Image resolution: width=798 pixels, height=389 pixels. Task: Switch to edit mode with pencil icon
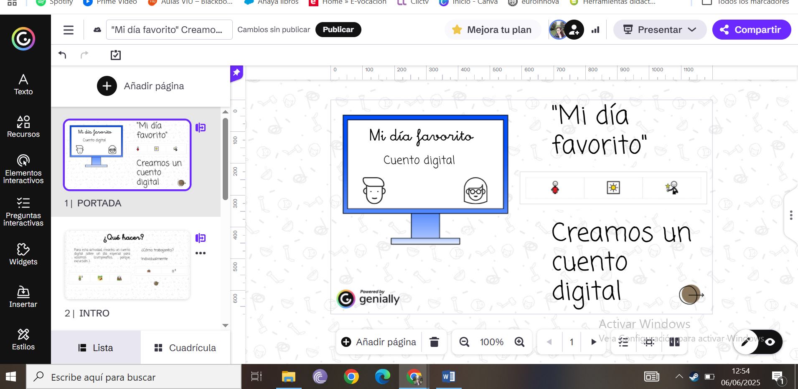[745, 342]
